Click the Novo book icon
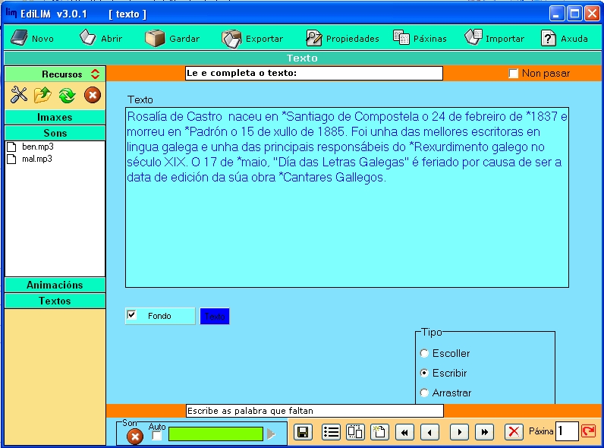Image resolution: width=604 pixels, height=448 pixels. pyautogui.click(x=18, y=38)
